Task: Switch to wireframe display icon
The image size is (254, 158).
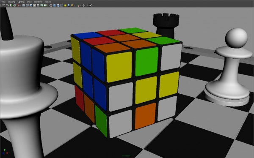Action: click(51, 5)
